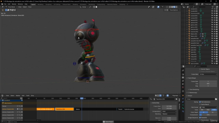This screenshot has height=123, width=219.
Task: Open the World properties tab icon
Action: [x=183, y=87]
